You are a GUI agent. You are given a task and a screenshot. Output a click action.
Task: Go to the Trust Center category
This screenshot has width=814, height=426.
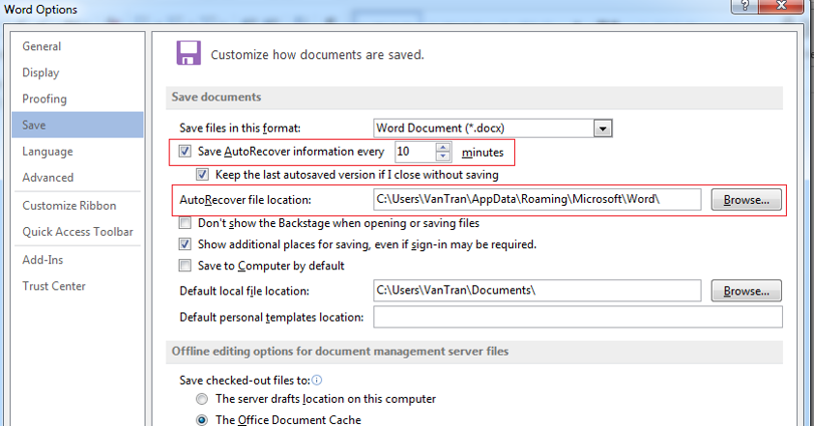(x=54, y=286)
